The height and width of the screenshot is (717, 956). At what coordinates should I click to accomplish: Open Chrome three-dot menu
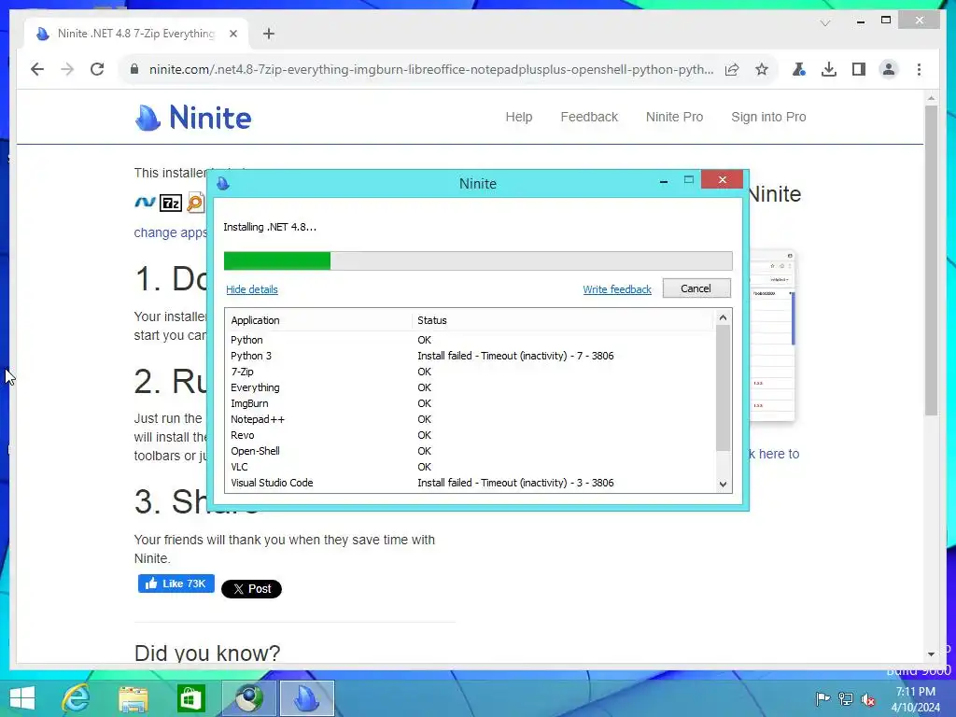[x=919, y=69]
